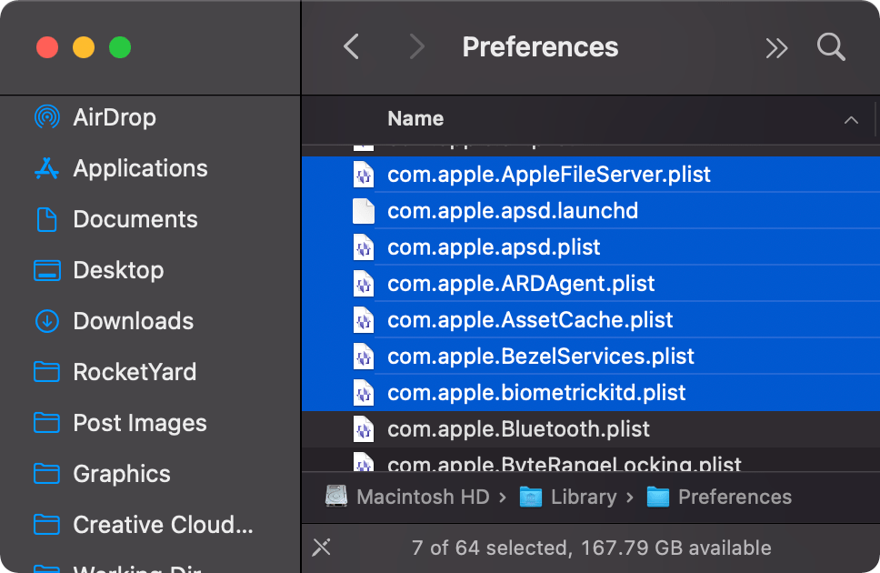Select Documents in the sidebar
Viewport: 880px width, 573px height.
click(135, 219)
